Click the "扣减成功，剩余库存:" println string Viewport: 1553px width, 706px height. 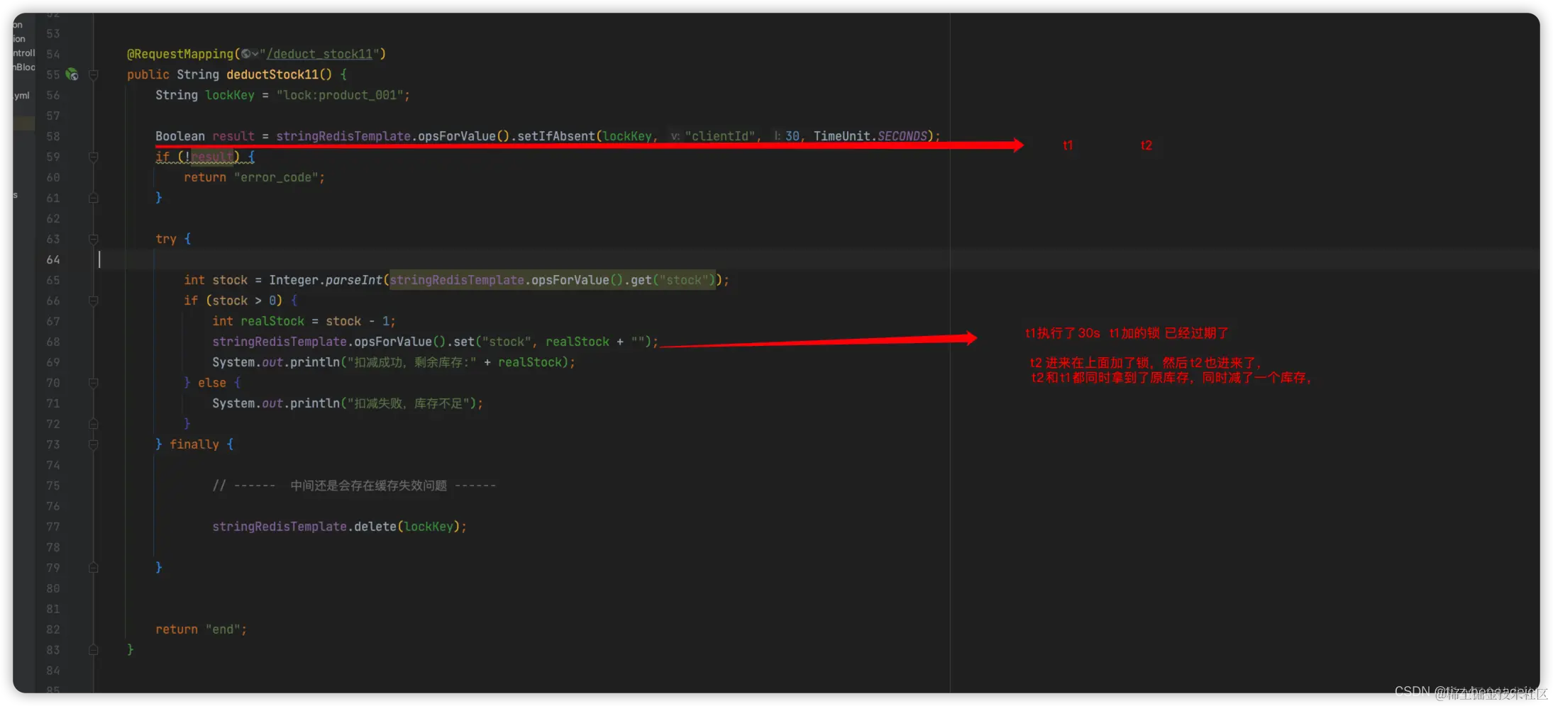click(x=411, y=362)
